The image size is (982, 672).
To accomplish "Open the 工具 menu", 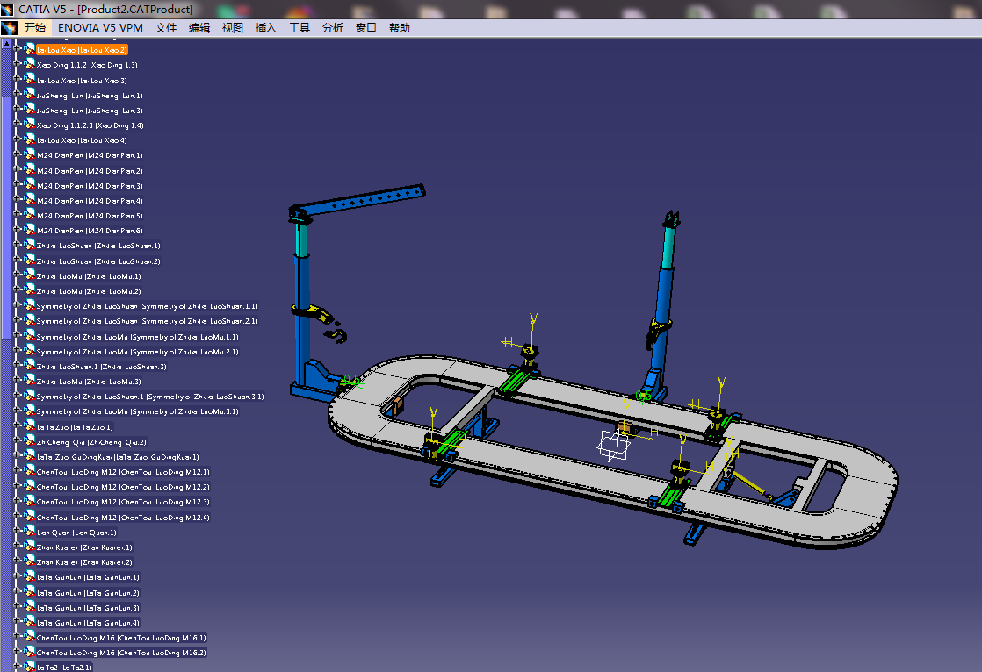I will click(300, 28).
